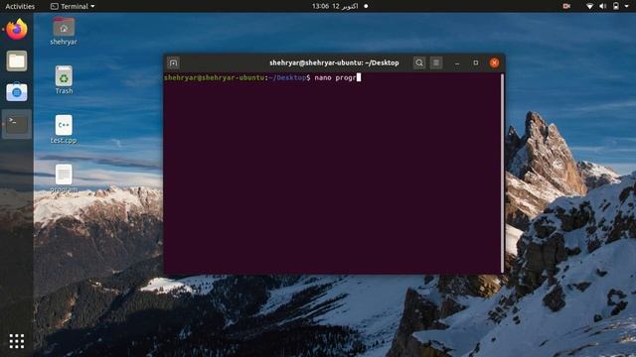Screen dimensions: 636x357
Task: Expand the system menu arrow
Action: click(x=627, y=6)
